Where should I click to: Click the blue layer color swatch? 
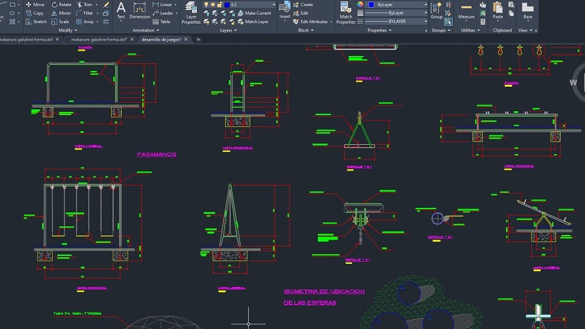tap(227, 5)
